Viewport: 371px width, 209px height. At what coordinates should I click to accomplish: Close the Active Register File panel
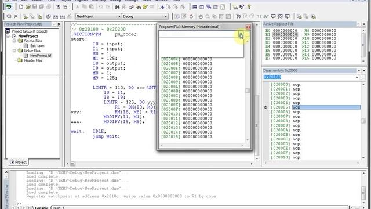(364, 24)
